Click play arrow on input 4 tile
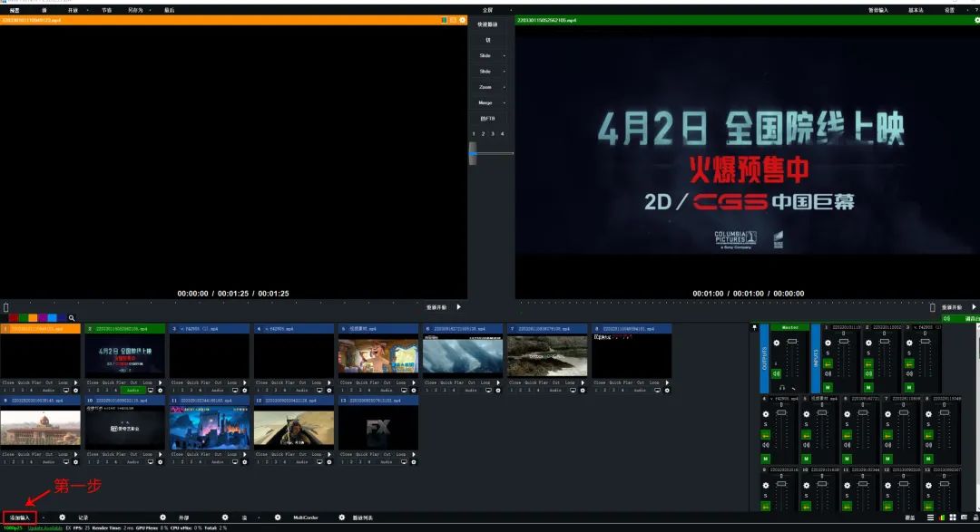980x532 pixels. coord(329,382)
